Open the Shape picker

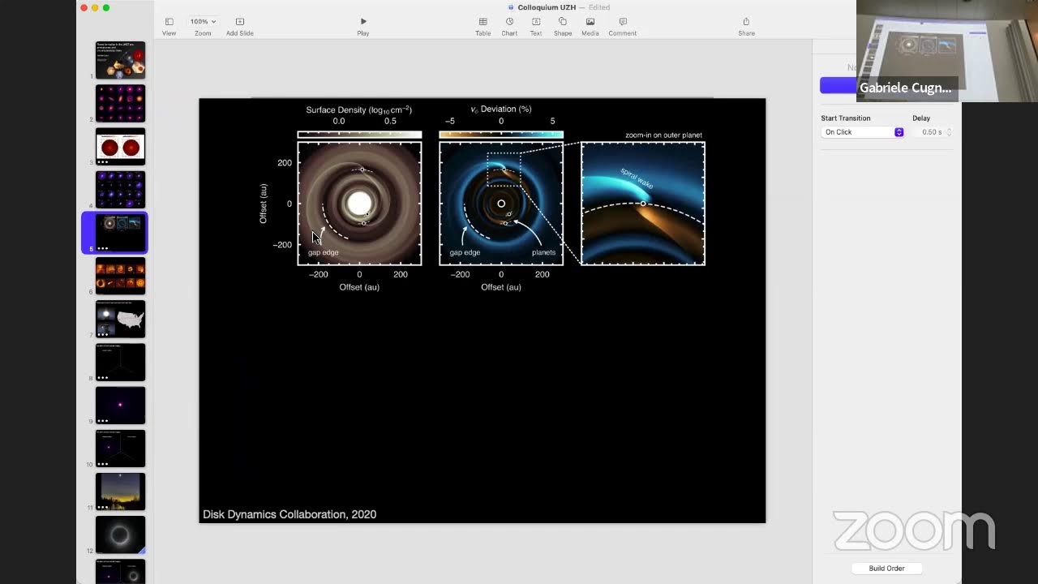point(563,26)
